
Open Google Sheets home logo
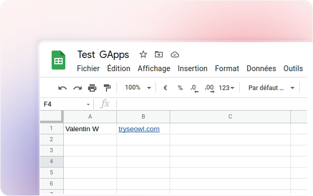point(58,60)
